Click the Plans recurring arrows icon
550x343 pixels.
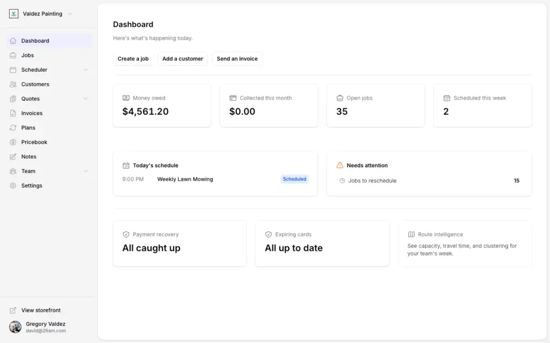(x=13, y=128)
